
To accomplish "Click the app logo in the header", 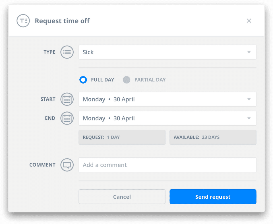I will pos(23,21).
